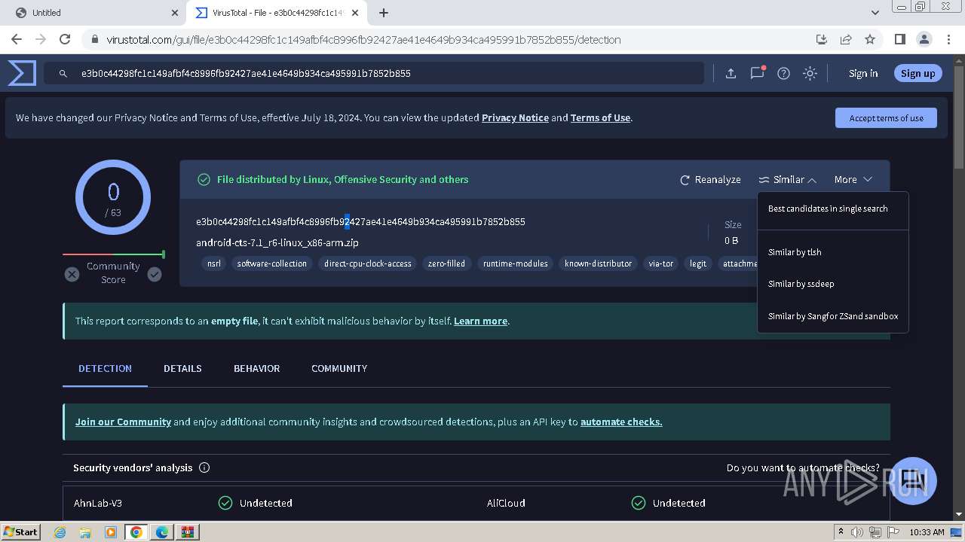Click the software-collection tag

(x=272, y=263)
